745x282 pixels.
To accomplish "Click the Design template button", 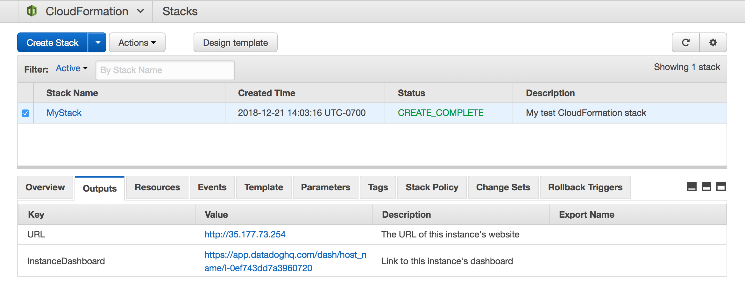I will (236, 42).
